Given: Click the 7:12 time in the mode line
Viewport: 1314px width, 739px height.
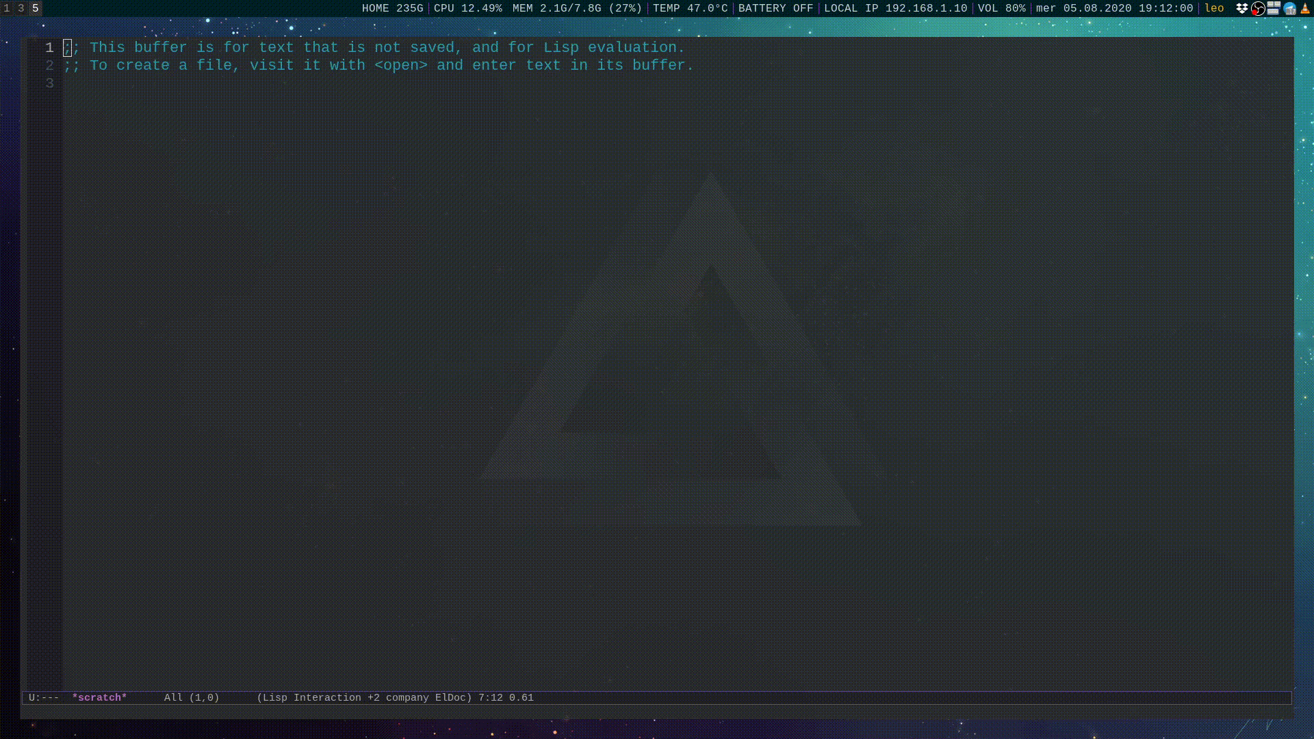Looking at the screenshot, I should 491,698.
